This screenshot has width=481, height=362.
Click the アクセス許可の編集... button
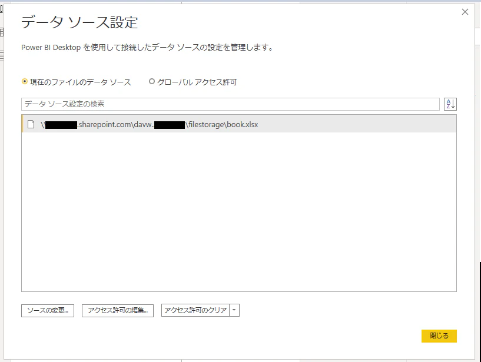click(118, 310)
